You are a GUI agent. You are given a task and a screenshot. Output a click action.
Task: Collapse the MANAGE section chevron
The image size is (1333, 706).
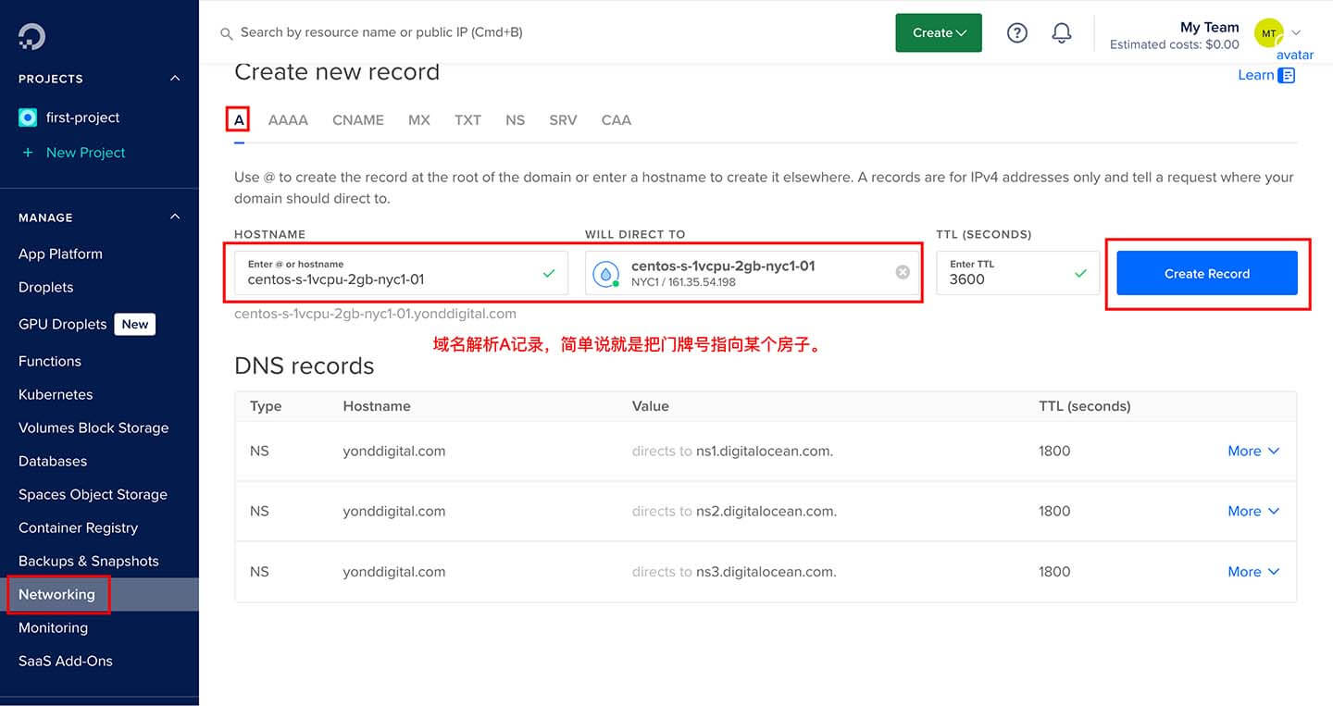click(175, 217)
